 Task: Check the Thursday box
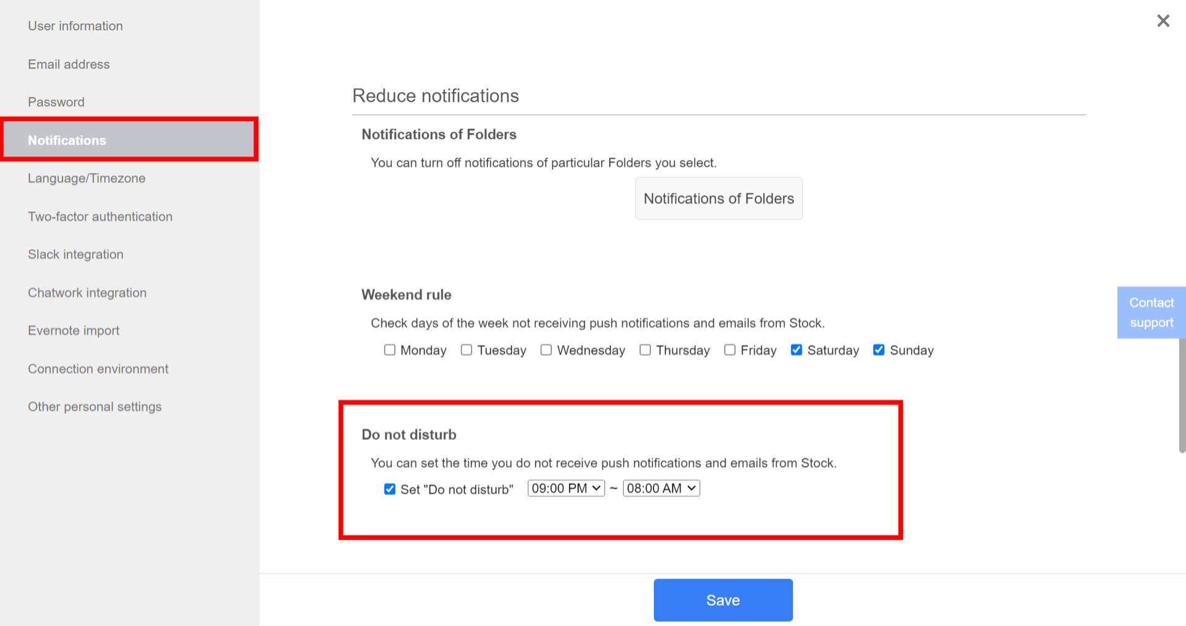point(645,350)
